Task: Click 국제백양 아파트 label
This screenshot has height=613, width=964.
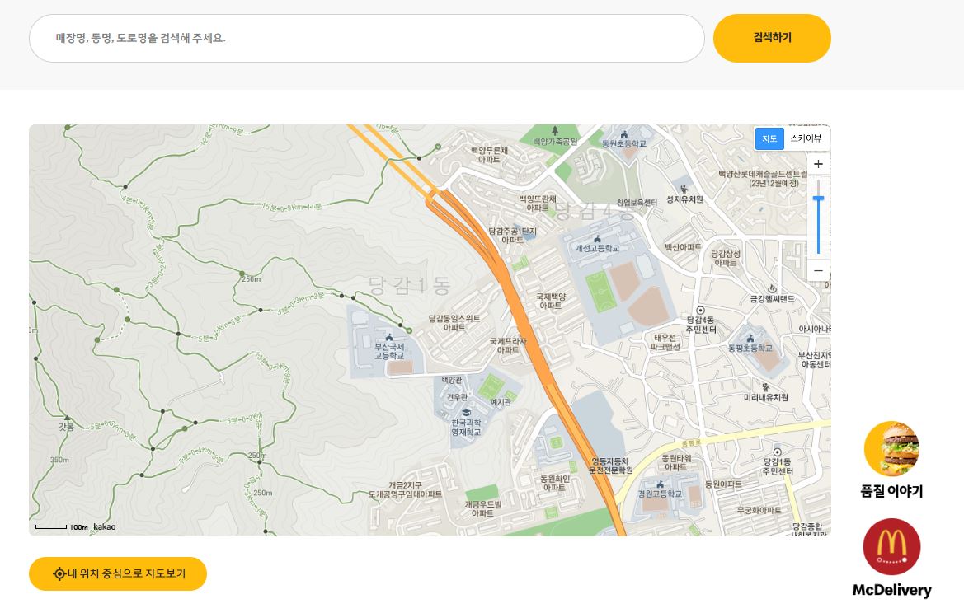Action: tap(550, 301)
